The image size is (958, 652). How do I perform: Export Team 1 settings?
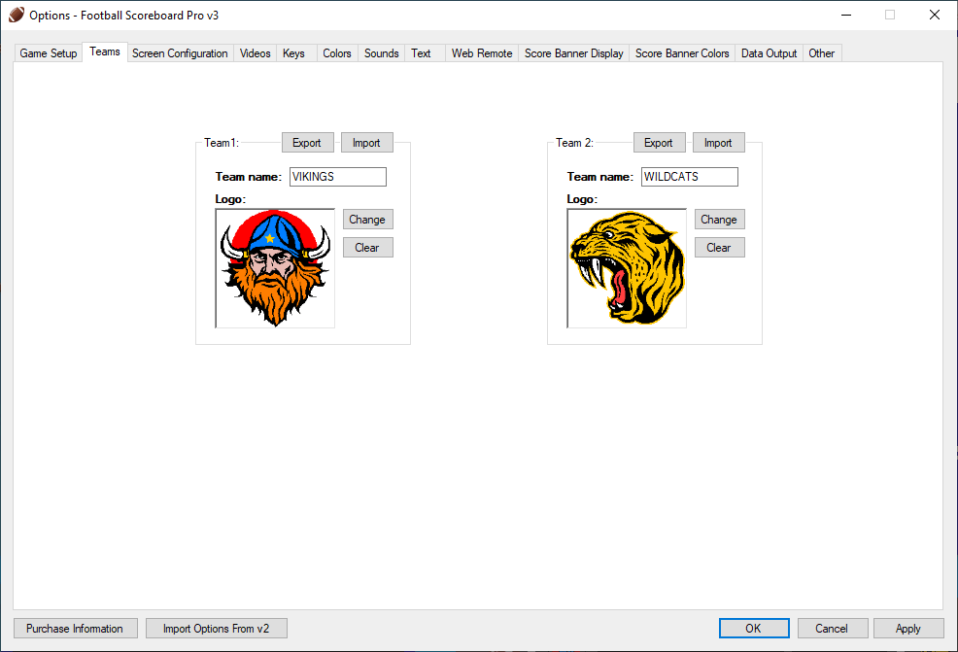(x=307, y=143)
